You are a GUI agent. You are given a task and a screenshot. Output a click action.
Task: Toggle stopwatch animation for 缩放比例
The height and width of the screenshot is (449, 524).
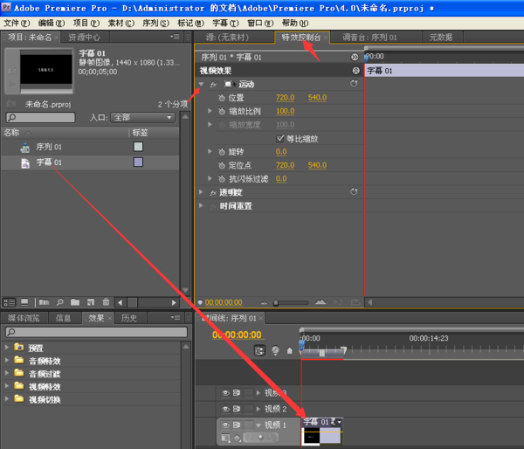222,111
